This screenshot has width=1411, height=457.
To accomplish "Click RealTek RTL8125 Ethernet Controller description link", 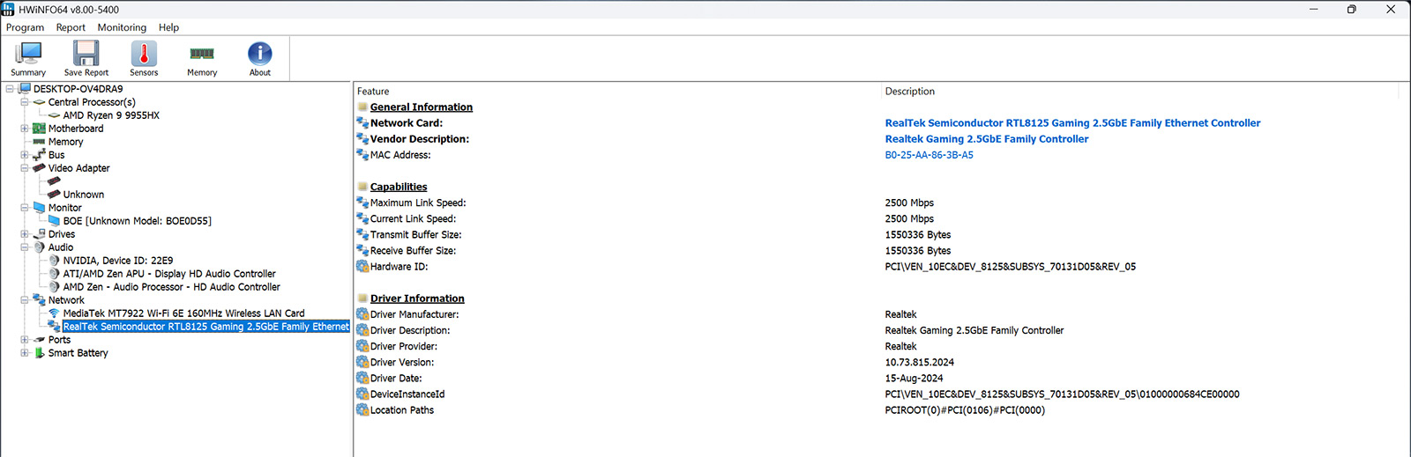I will [x=1072, y=123].
